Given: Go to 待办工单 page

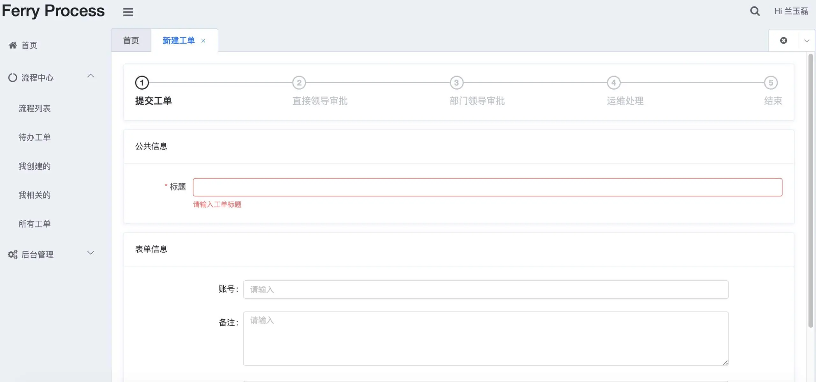Looking at the screenshot, I should tap(34, 137).
